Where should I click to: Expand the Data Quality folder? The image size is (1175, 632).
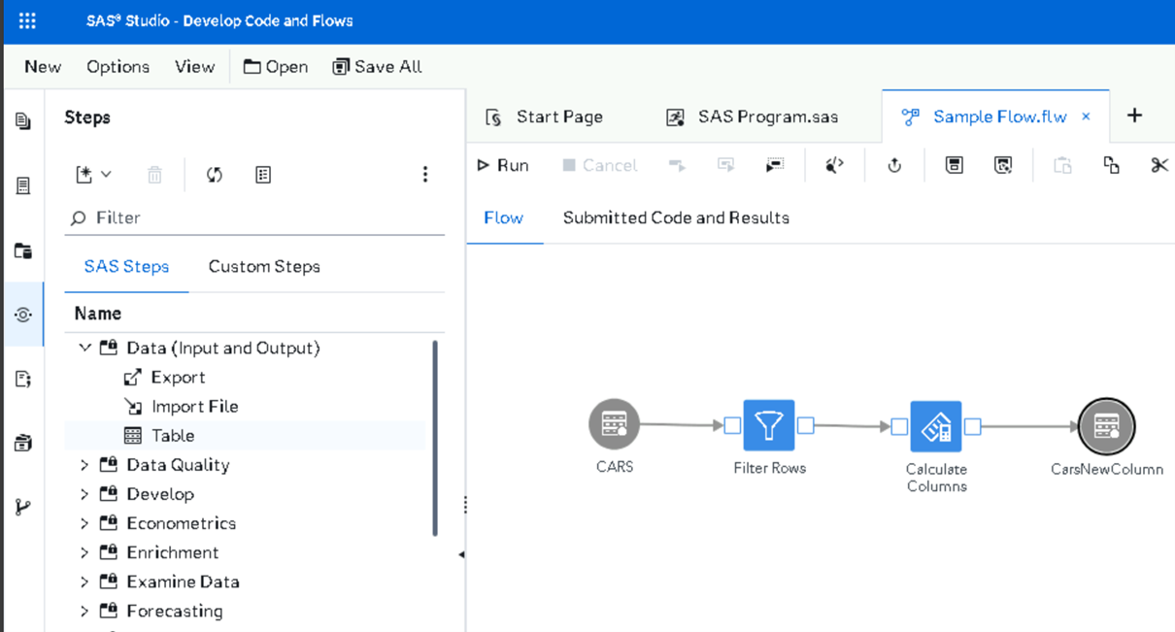click(84, 465)
